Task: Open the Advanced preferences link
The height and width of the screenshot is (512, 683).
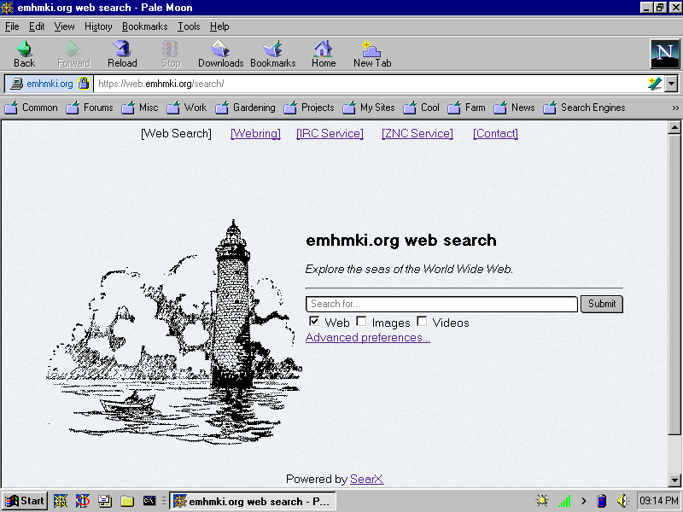Action: click(x=367, y=337)
